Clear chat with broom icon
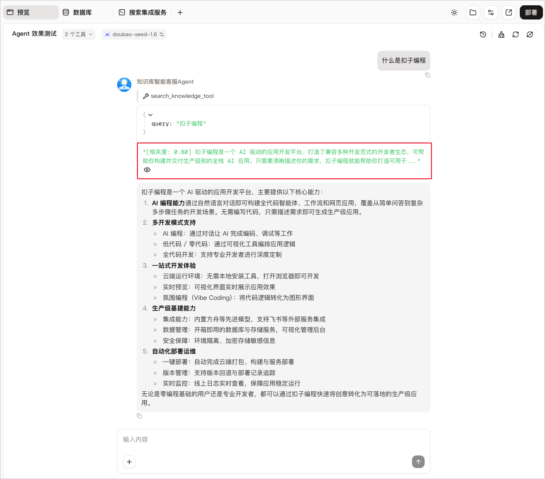 tap(501, 35)
